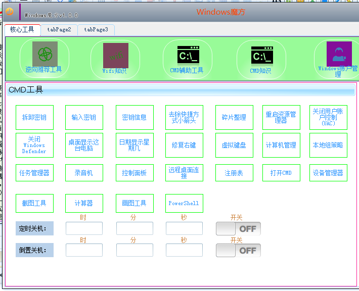Launch the 计算器 button
359x291 pixels.
(84, 203)
